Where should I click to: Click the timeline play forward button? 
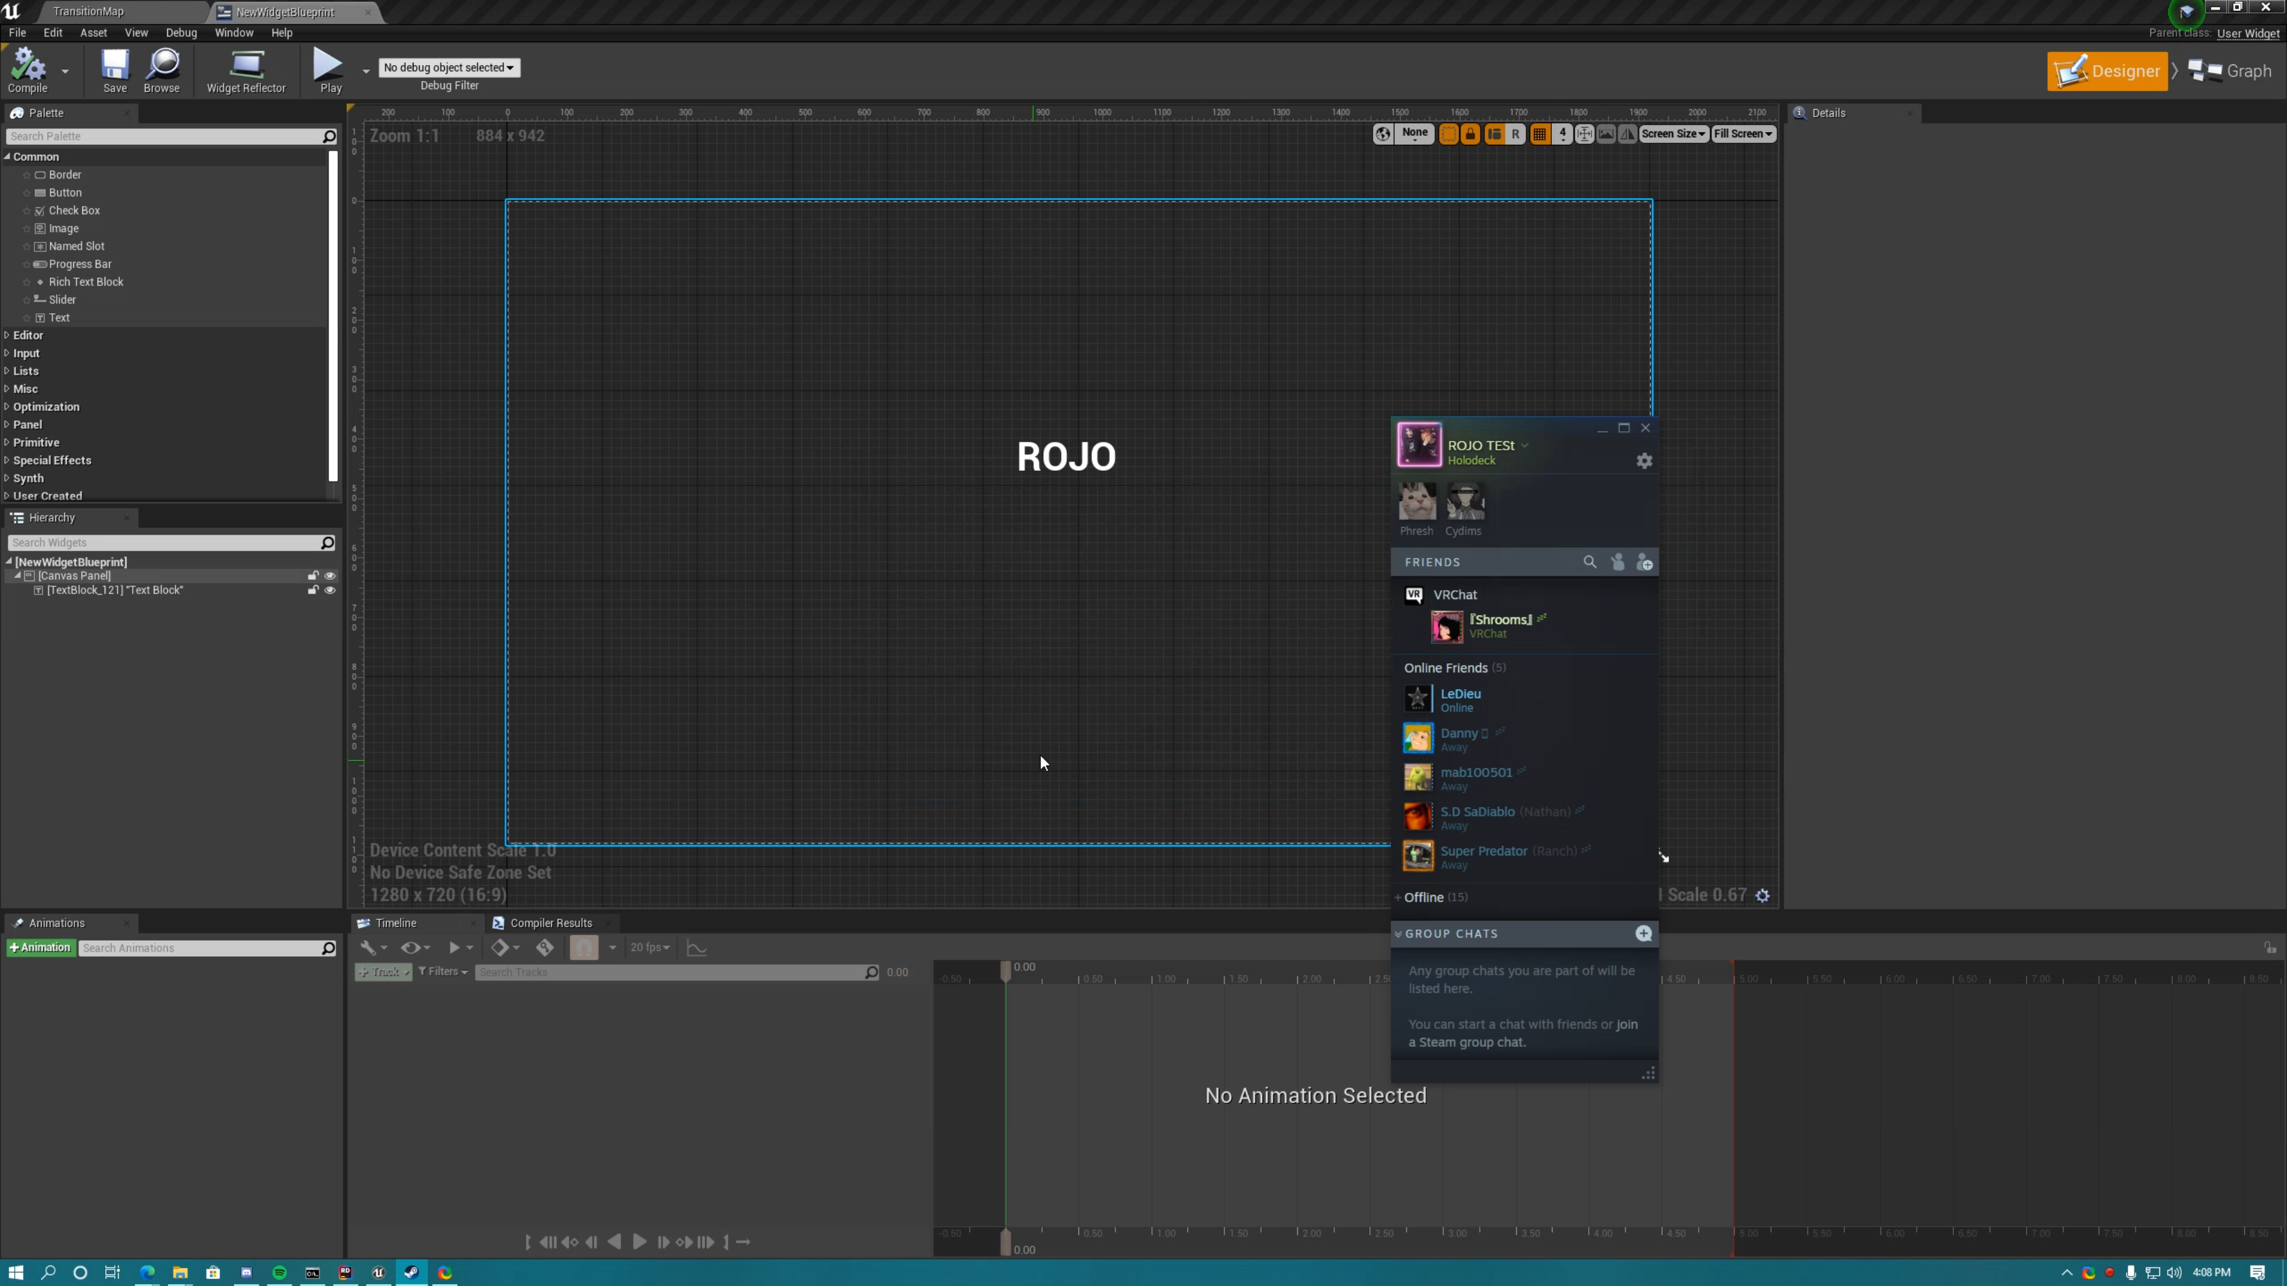pos(639,1241)
